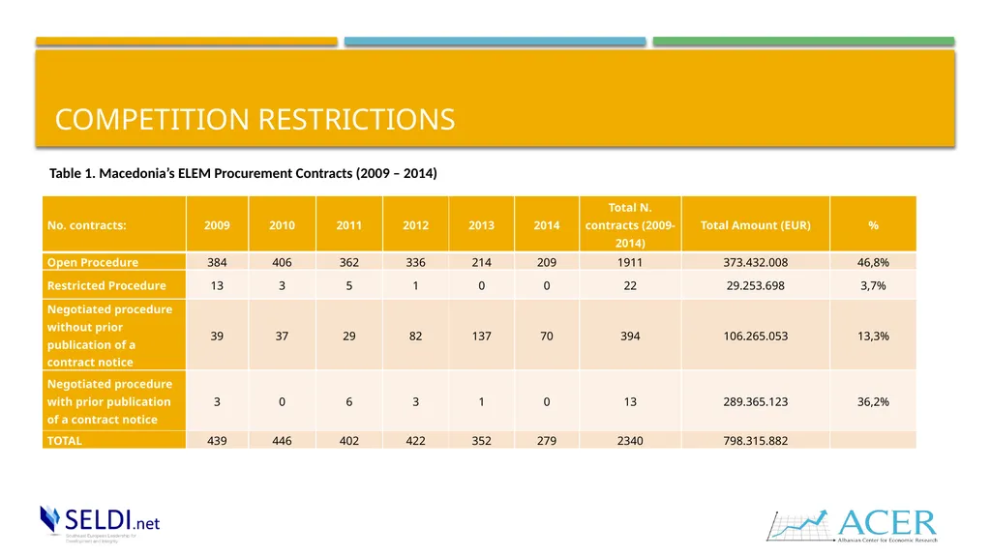Click the '%' column header
991x556 pixels.
[x=873, y=224]
